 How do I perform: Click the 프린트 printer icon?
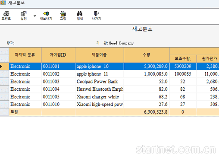[6, 14]
